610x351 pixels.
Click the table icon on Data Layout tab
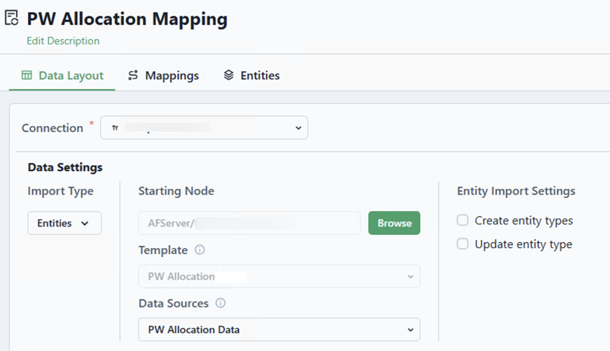(27, 75)
